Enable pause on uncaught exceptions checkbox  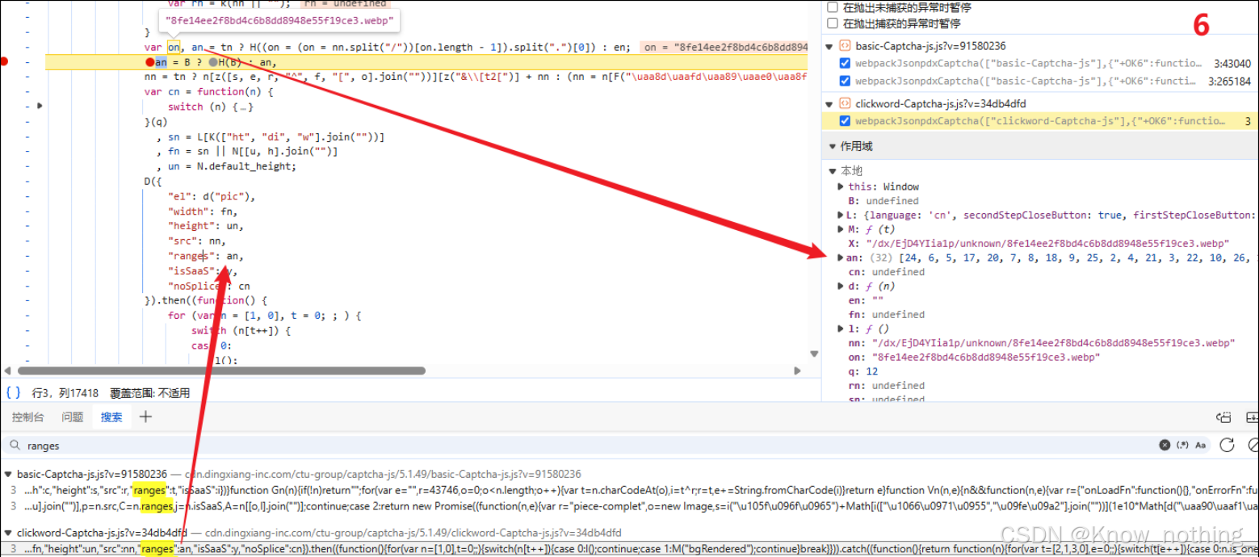[833, 7]
